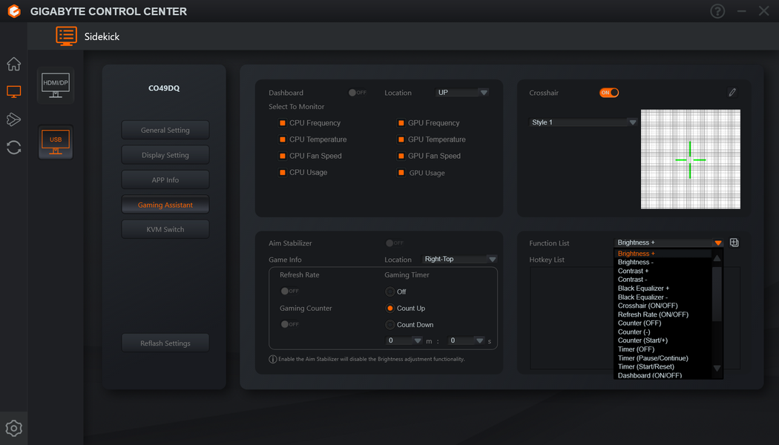This screenshot has height=445, width=779.
Task: Select the Count Down radio button
Action: [x=390, y=325]
